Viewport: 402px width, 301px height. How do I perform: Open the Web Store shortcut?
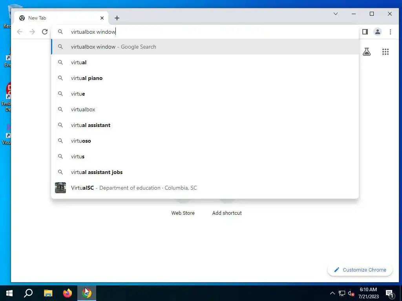point(183,213)
